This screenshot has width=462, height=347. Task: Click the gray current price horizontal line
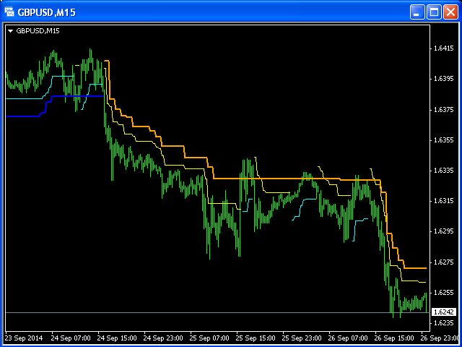[218, 312]
